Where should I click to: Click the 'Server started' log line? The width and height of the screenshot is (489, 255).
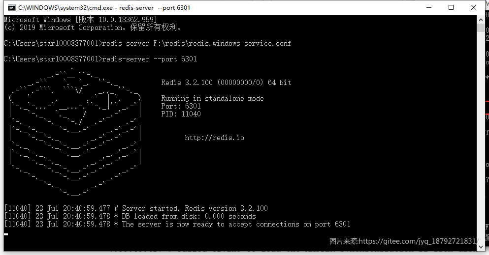pos(136,208)
